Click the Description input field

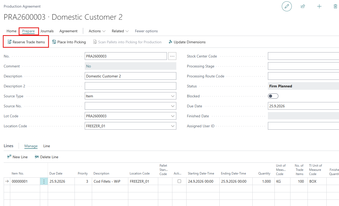click(130, 76)
